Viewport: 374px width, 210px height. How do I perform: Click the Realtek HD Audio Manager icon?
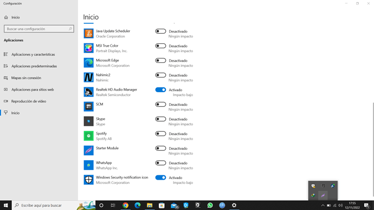click(88, 92)
